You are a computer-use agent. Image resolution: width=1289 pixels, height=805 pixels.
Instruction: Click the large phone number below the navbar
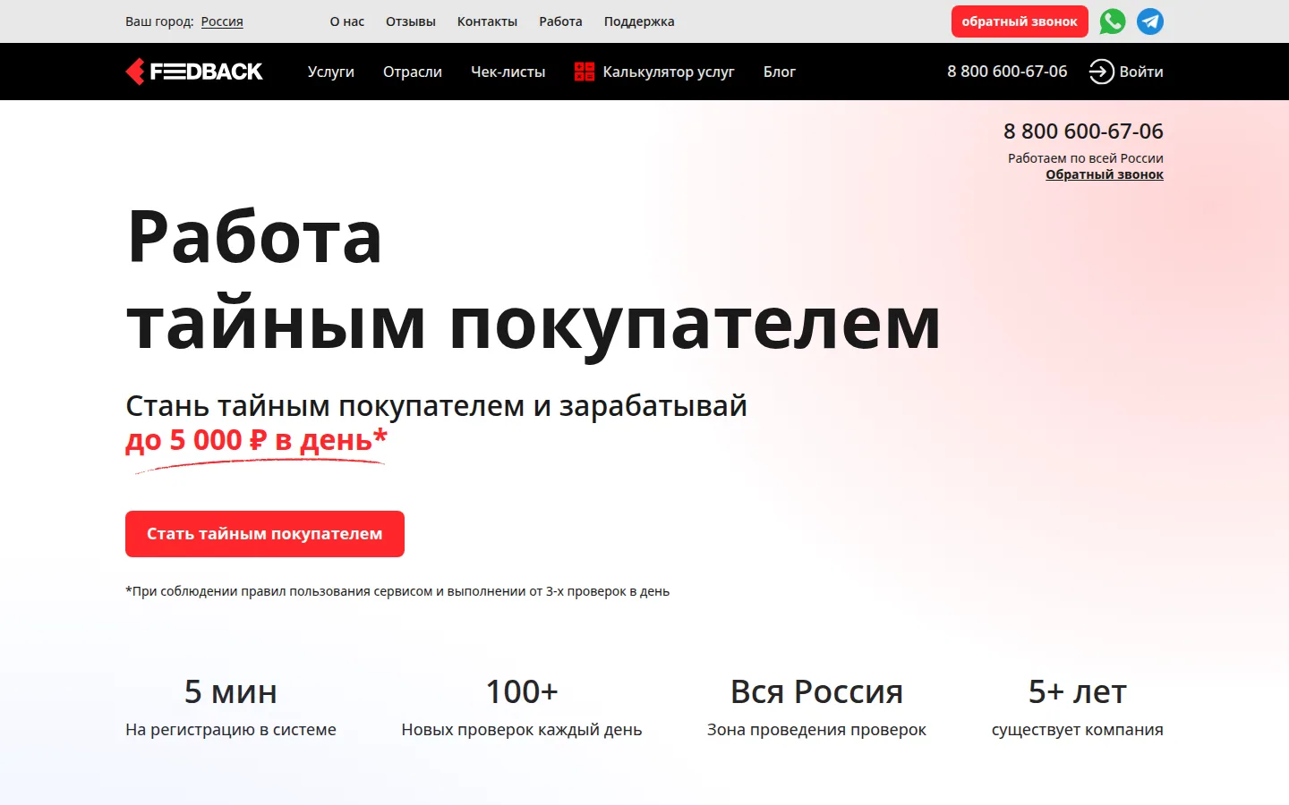point(1083,131)
